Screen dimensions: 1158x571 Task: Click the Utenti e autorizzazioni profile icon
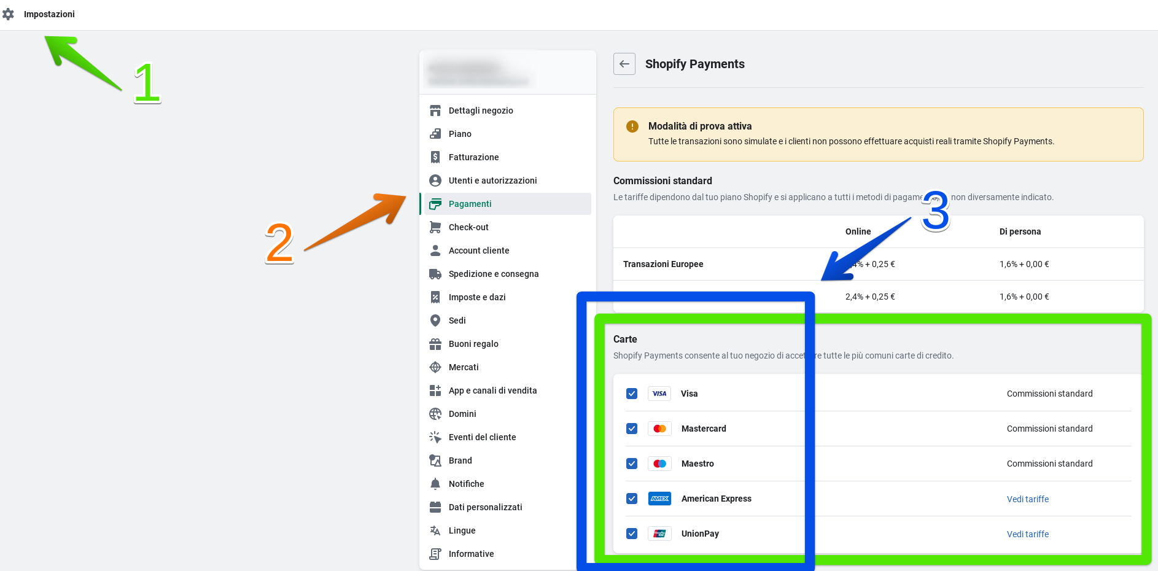(x=435, y=181)
